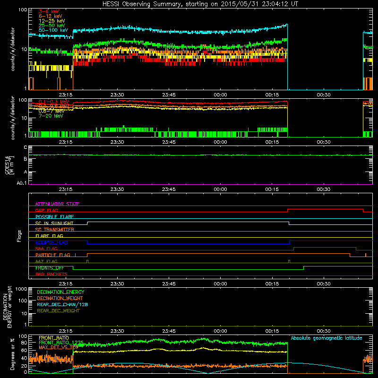The image size is (378, 378).
Task: Click the SC_IN_SUNLIGHT flag label
Action: 54,223
